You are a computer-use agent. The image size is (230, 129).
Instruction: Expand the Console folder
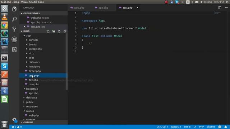coord(33,40)
